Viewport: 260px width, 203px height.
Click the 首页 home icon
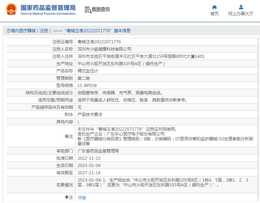click(214, 7)
